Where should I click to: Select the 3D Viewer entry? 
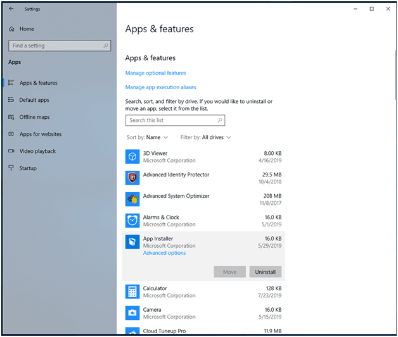[203, 157]
